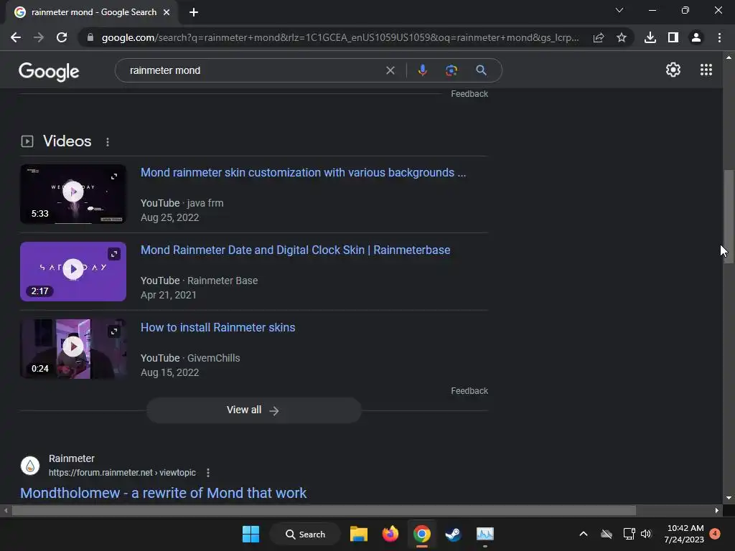Go to Google homepage logo
Image resolution: width=735 pixels, height=551 pixels.
(x=49, y=71)
